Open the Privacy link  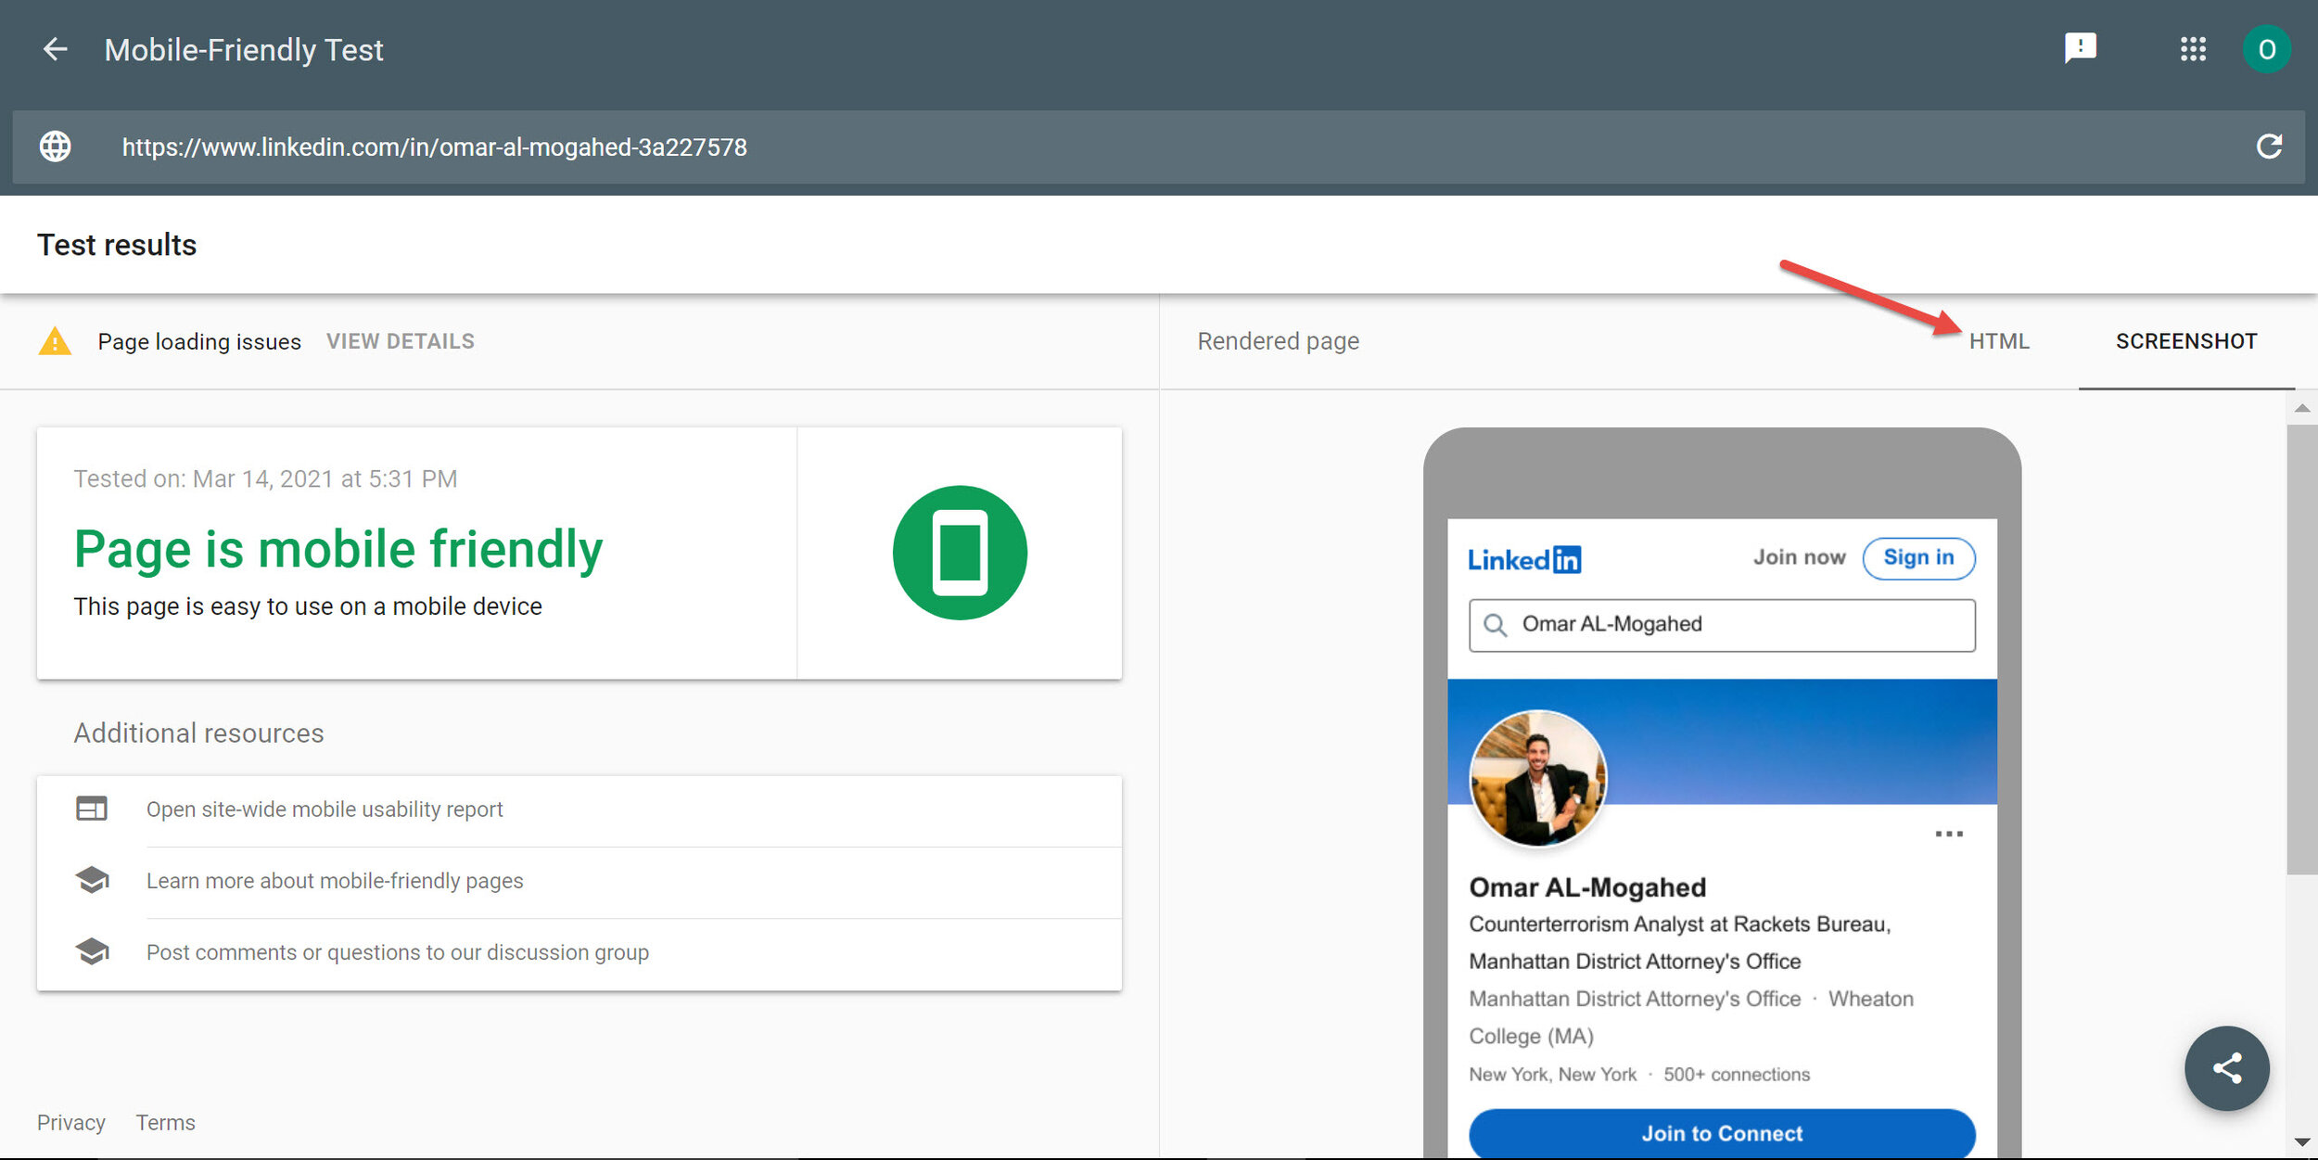point(70,1123)
